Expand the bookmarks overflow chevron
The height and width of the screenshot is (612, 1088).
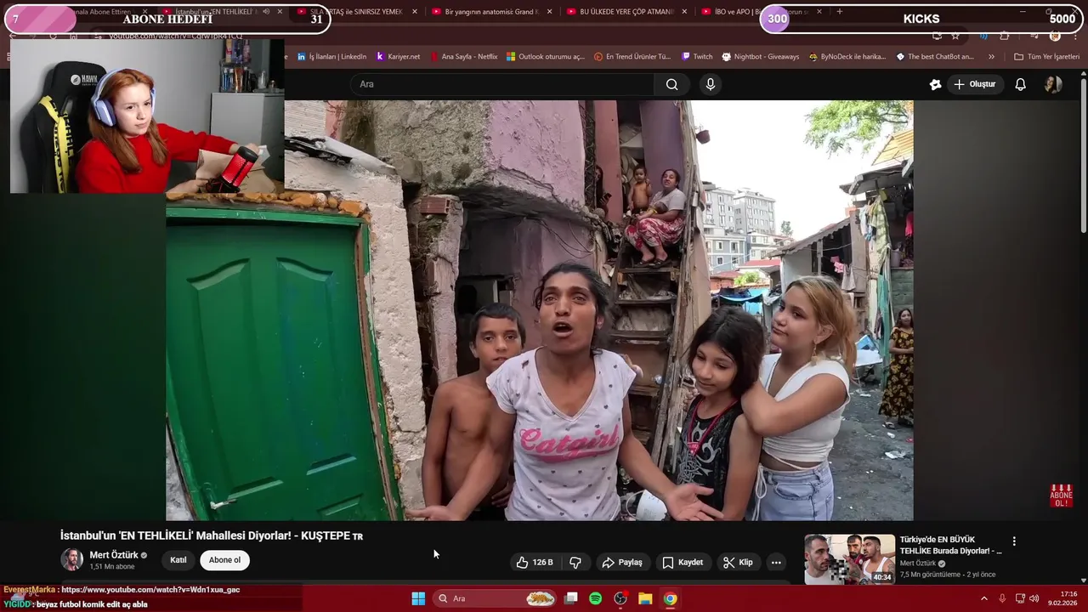point(991,57)
